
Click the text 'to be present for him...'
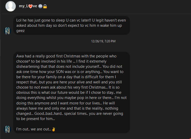(x=35, y=119)
